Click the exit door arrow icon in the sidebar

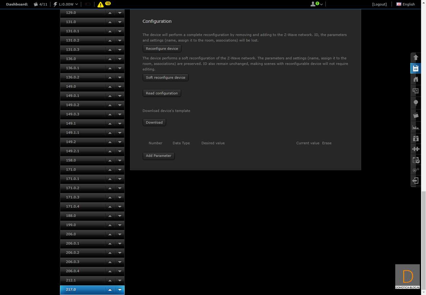416,181
